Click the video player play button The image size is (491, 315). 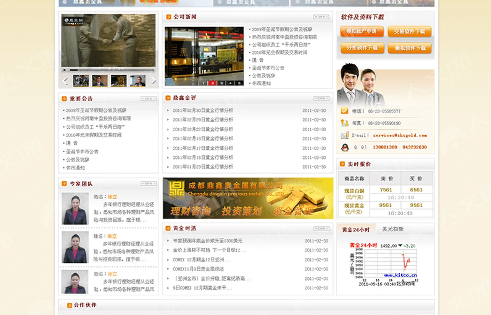(64, 70)
